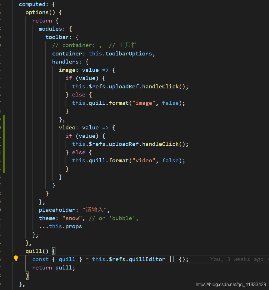Image resolution: width=269 pixels, height=290 pixels.
Task: Click the false argument in quill.format
Action: pyautogui.click(x=170, y=103)
